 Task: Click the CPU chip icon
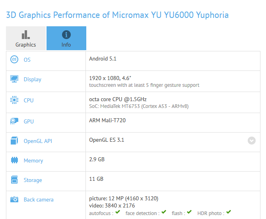coord(14,100)
